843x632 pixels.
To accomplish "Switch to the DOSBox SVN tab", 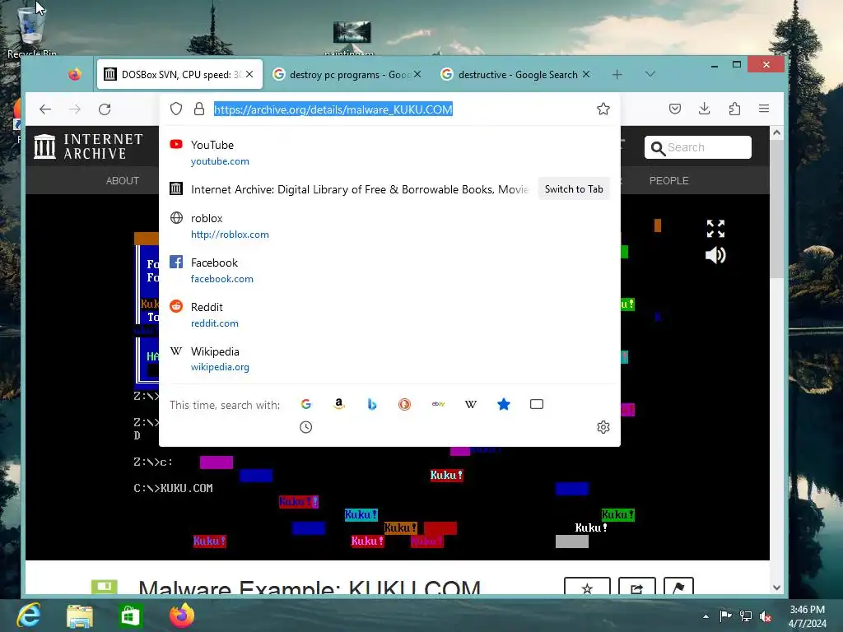I will click(180, 75).
